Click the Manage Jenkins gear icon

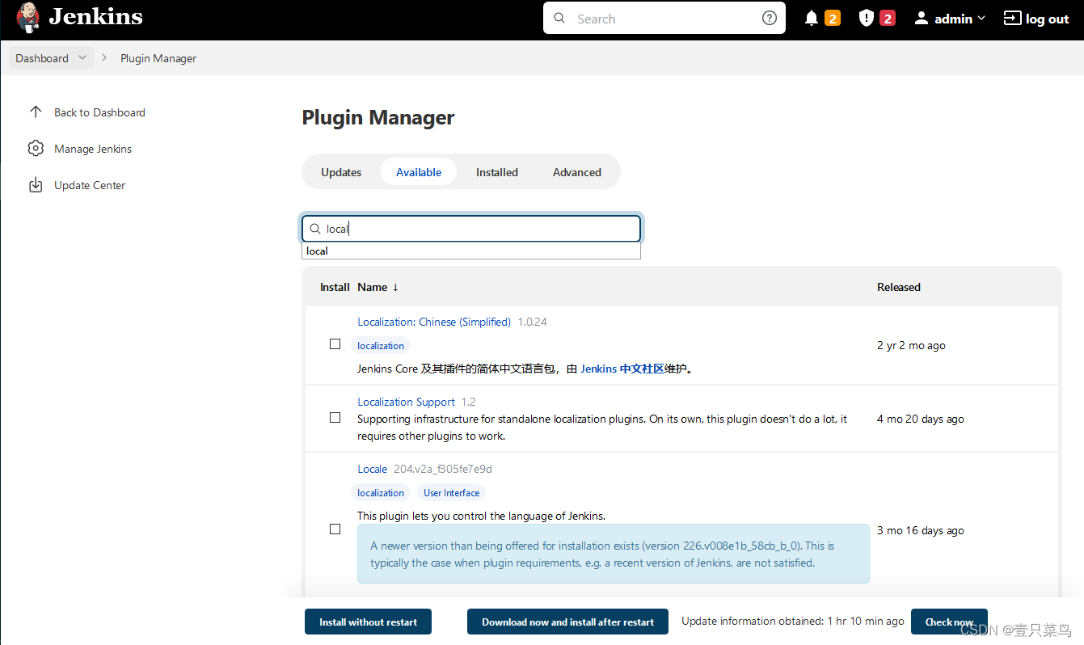pos(35,149)
